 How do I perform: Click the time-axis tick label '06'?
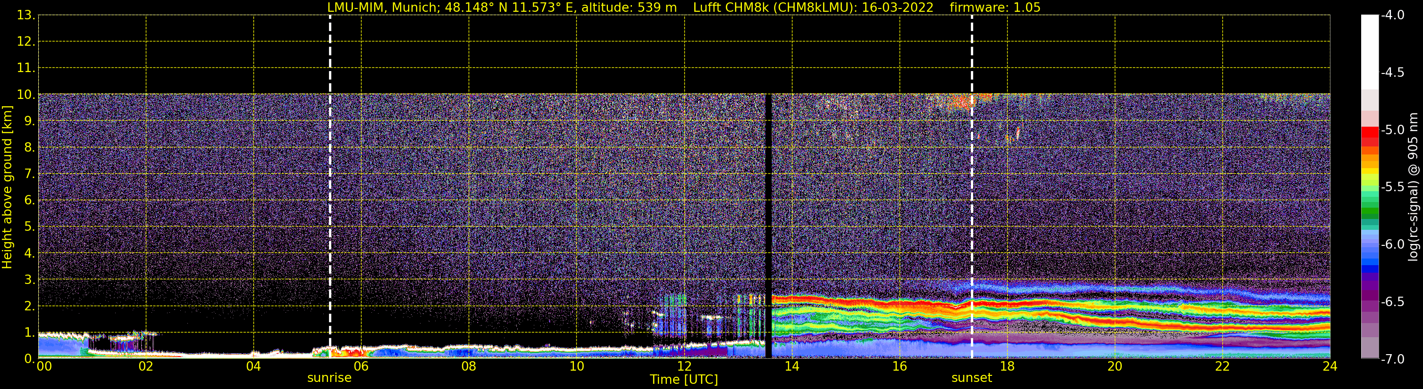point(361,366)
